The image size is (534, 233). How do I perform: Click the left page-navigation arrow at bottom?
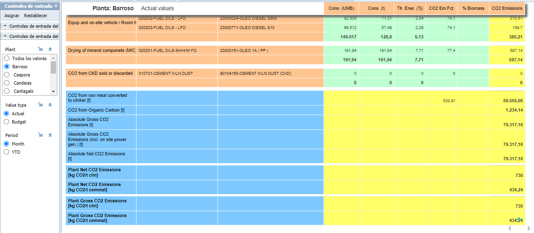pos(510,228)
